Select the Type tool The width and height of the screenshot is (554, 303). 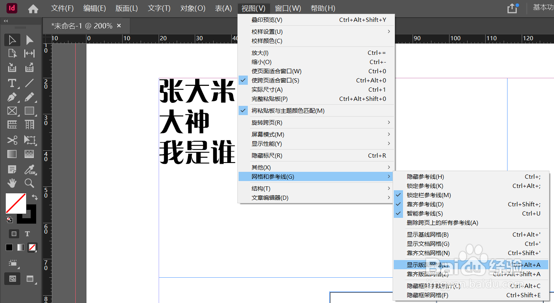(12, 83)
